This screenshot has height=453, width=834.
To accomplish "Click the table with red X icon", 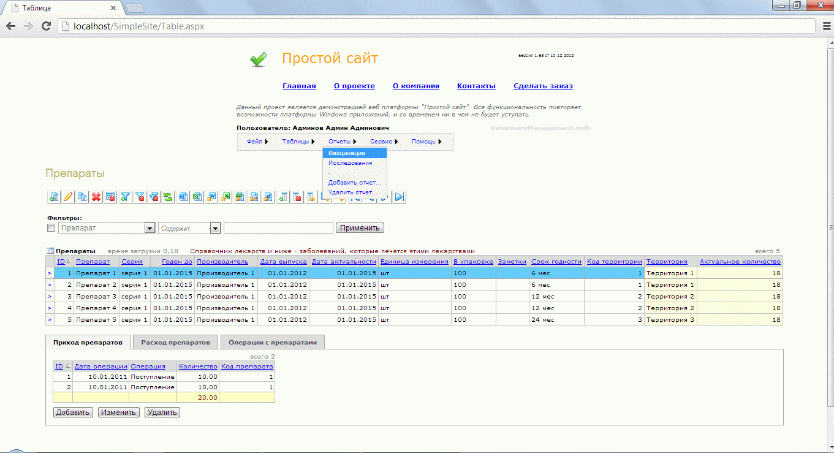I will (x=110, y=197).
